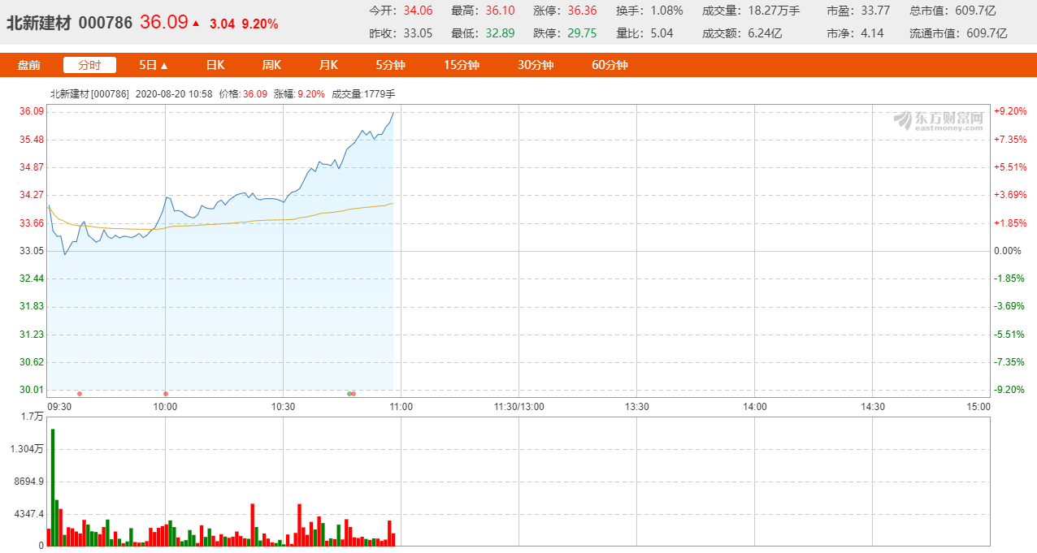Open the 5日 period dropdown arrow
This screenshot has width=1037, height=553.
[x=164, y=66]
